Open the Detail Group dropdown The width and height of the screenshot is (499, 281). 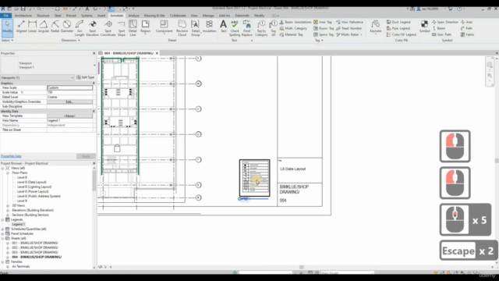(x=195, y=28)
